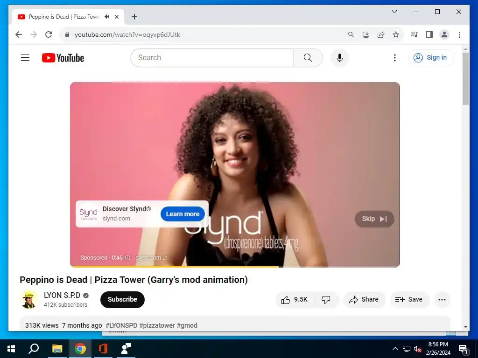The height and width of the screenshot is (358, 478).
Task: Open LYON S.P.D channel avatar
Action: [x=29, y=300]
